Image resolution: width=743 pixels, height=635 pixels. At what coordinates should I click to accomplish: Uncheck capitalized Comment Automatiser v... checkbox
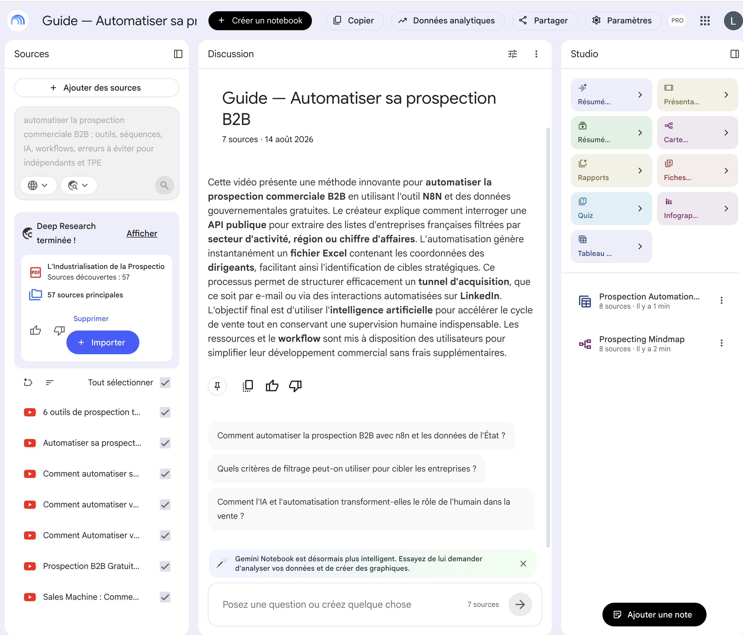click(165, 535)
